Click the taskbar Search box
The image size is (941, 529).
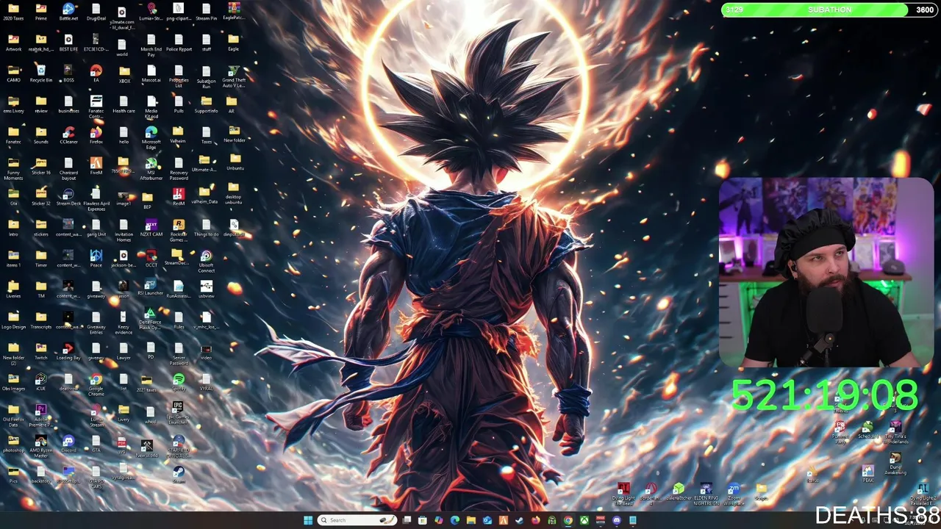click(358, 520)
